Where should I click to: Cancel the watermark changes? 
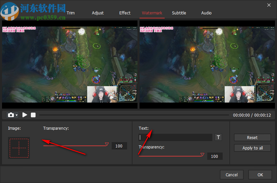(x=232, y=175)
